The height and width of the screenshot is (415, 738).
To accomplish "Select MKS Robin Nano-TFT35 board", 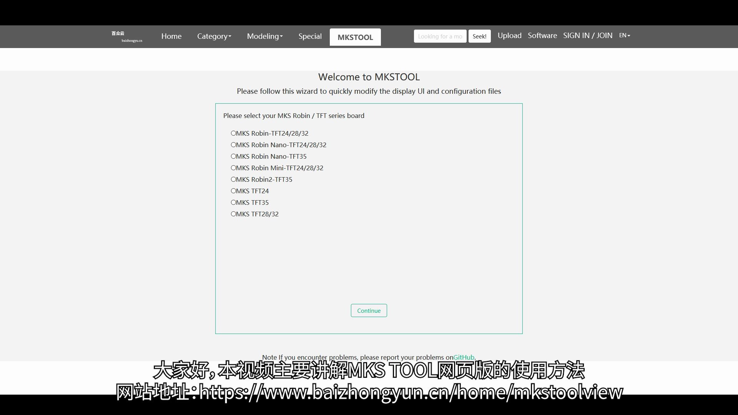I will [233, 156].
